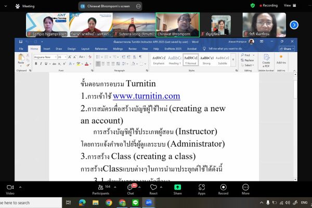312x208 pixels.
Task: Open the Zoom Participants panel
Action: click(x=101, y=189)
